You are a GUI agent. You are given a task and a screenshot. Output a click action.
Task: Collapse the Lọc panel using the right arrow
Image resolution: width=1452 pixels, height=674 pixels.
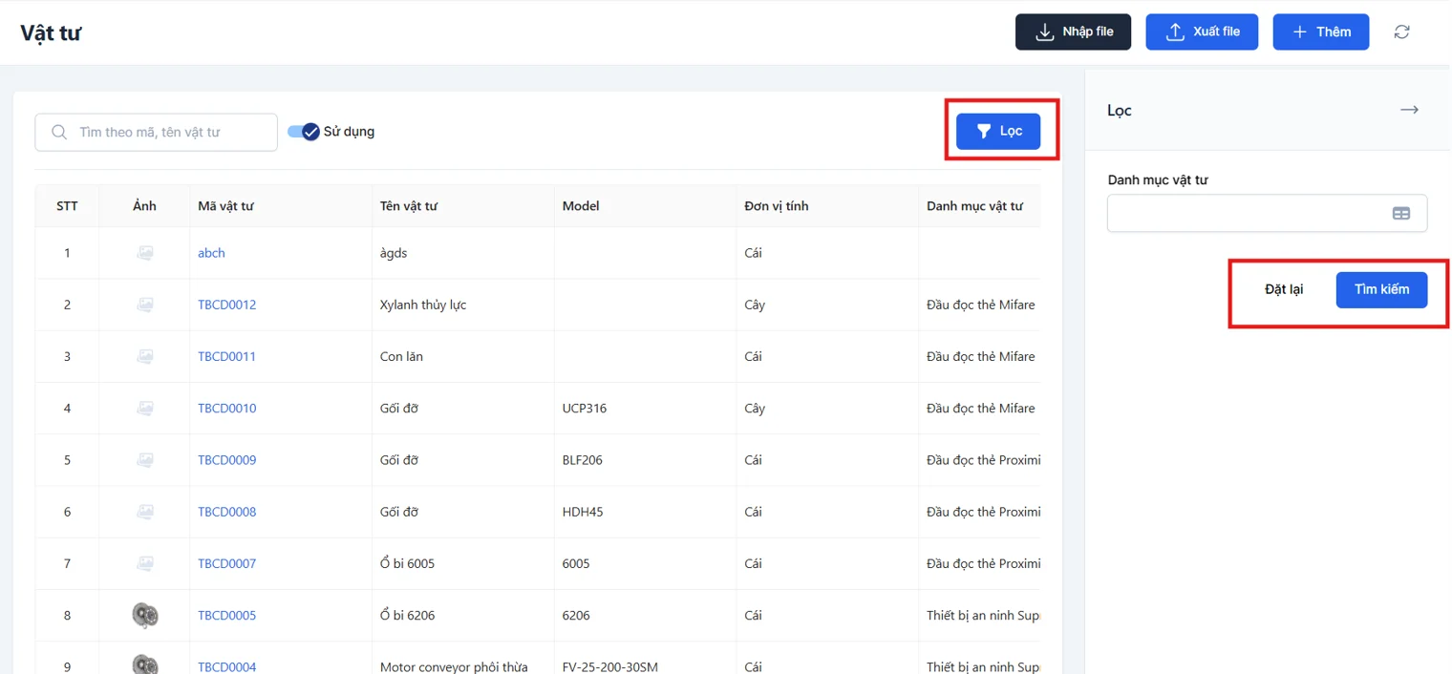point(1409,110)
